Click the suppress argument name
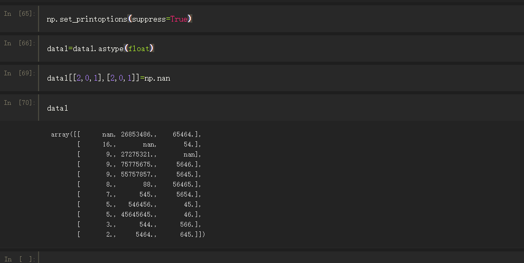Viewport: 524px width, 263px height. [x=148, y=19]
